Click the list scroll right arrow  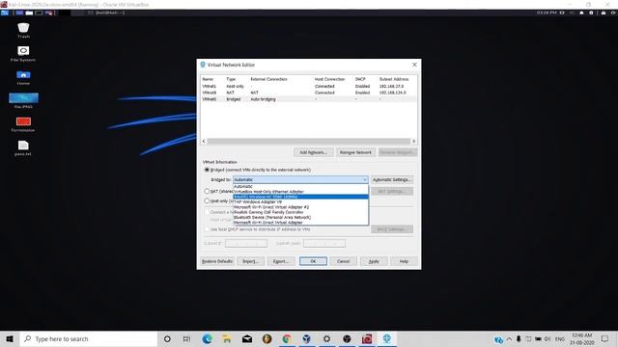coord(413,142)
